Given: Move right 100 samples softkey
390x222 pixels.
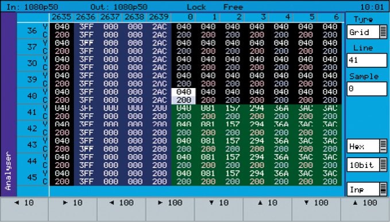Looking at the screenshot, I should (171, 209).
